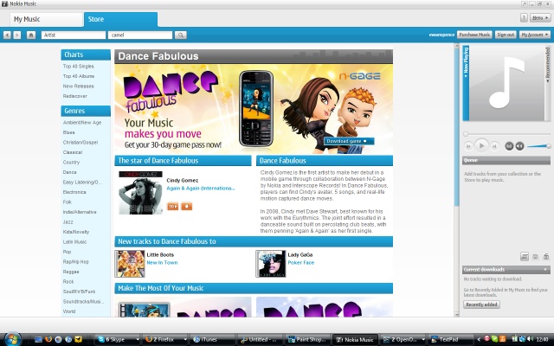
Task: Click the search text field containing camel
Action: click(x=140, y=35)
